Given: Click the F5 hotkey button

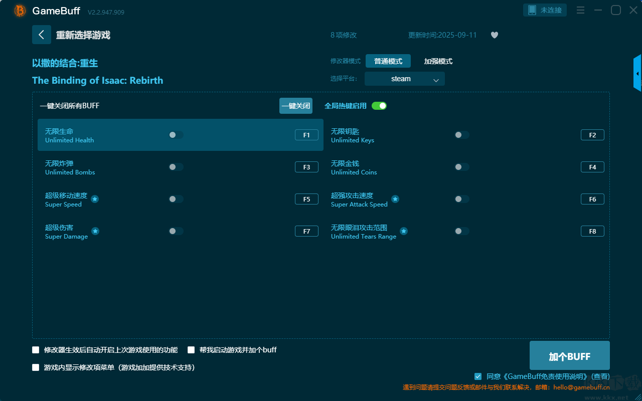Looking at the screenshot, I should (306, 199).
